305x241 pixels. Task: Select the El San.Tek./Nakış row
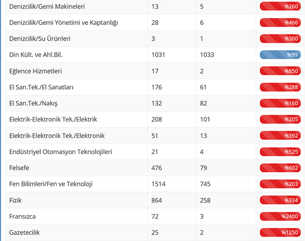coord(34,103)
